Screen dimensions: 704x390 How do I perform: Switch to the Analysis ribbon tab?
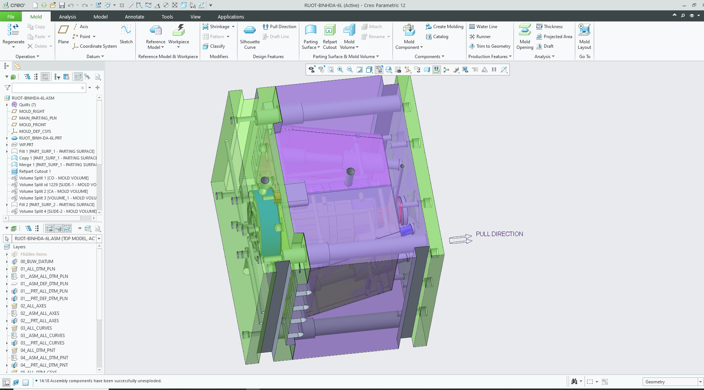(x=67, y=17)
